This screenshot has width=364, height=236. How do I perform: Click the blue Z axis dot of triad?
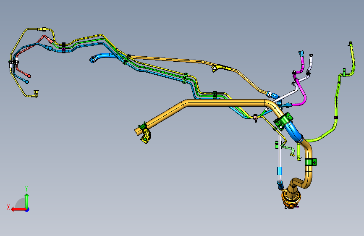27,210
